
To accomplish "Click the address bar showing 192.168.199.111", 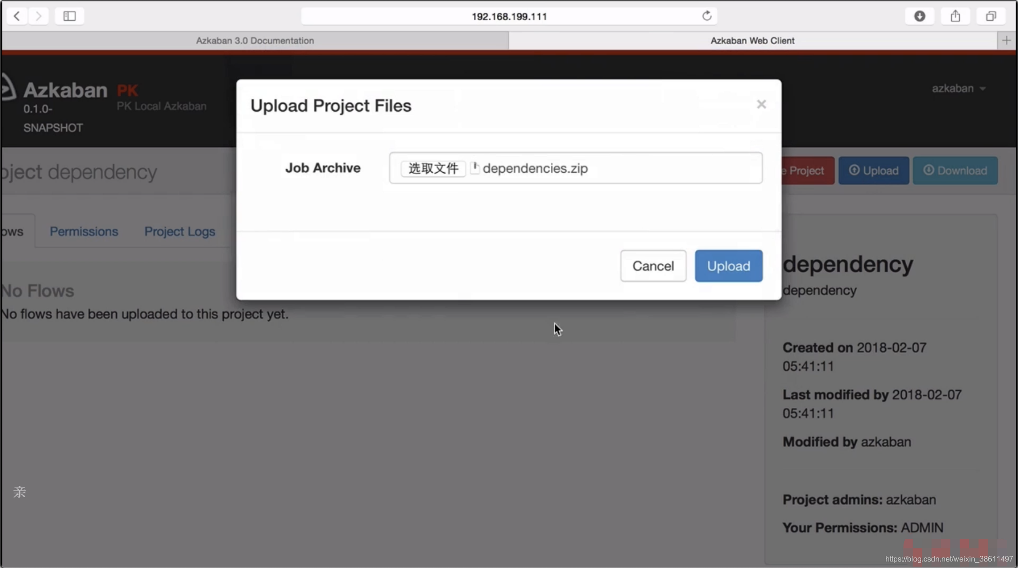I will pos(509,16).
